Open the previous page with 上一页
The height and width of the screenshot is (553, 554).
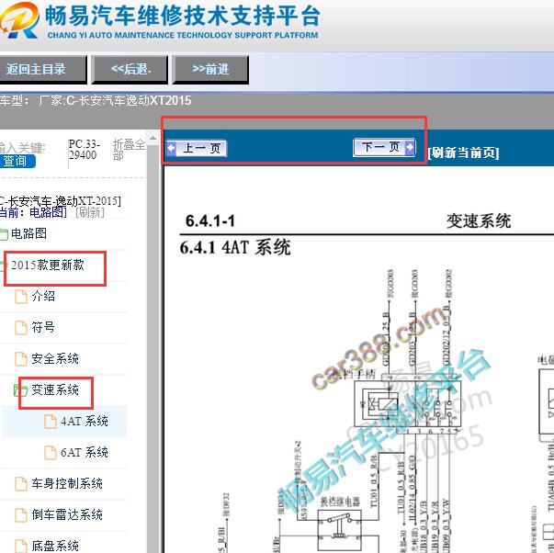click(196, 148)
